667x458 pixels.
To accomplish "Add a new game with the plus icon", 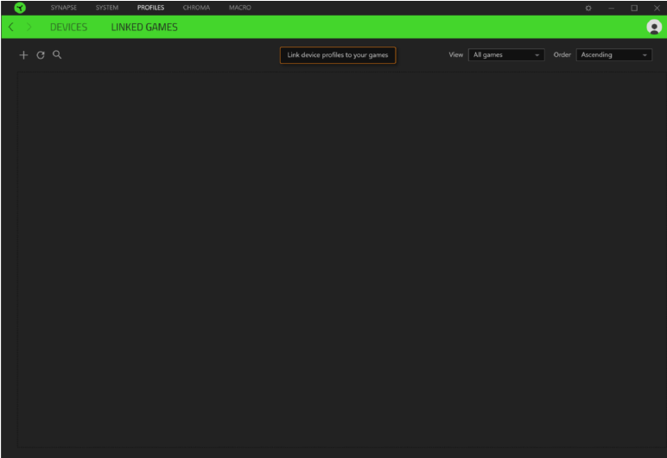I will point(23,55).
